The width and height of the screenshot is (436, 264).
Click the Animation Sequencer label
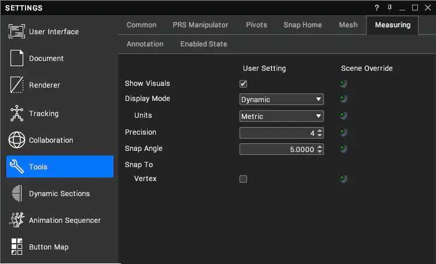[65, 220]
